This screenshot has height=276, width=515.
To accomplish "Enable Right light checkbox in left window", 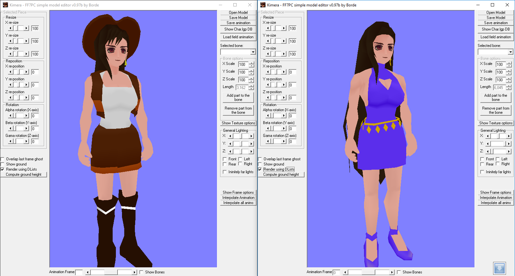I will pyautogui.click(x=240, y=164).
